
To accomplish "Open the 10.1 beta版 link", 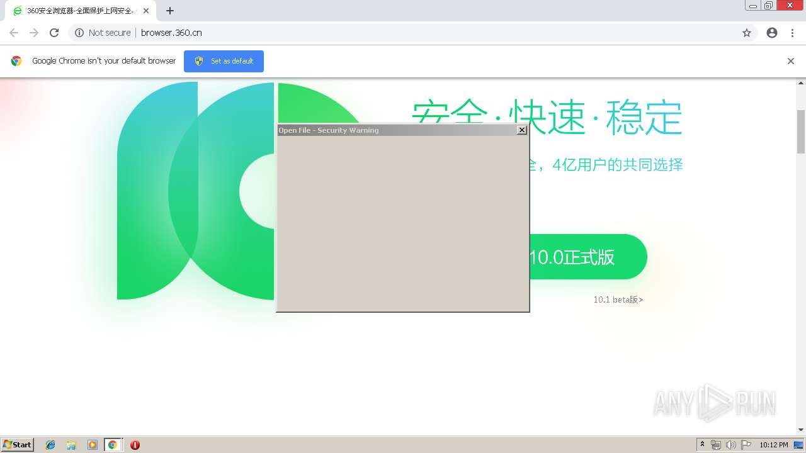I will pos(618,299).
